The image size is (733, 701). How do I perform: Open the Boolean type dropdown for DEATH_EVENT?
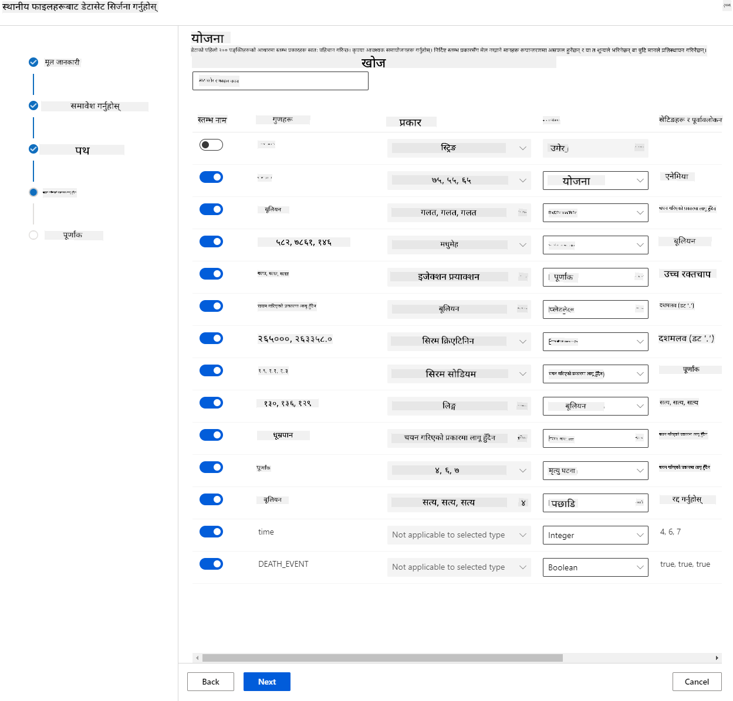[596, 567]
